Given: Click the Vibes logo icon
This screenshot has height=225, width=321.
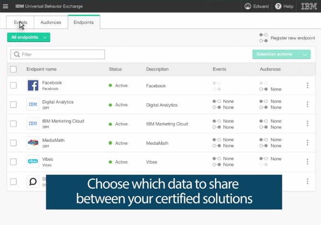Looking at the screenshot, I should pos(33,161).
